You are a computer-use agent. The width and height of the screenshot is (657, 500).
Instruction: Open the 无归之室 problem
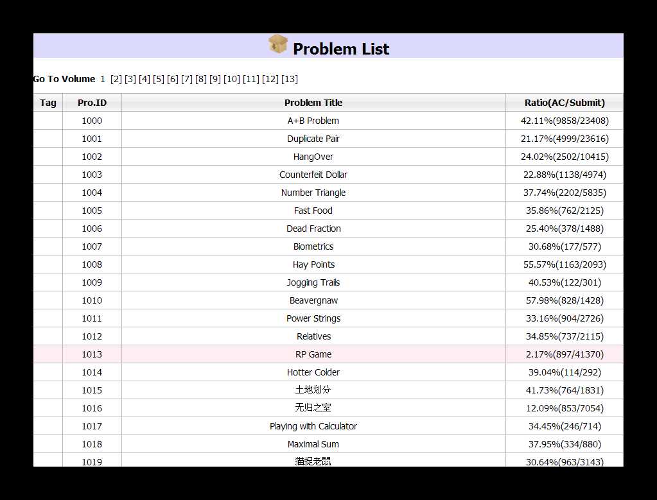tap(313, 408)
